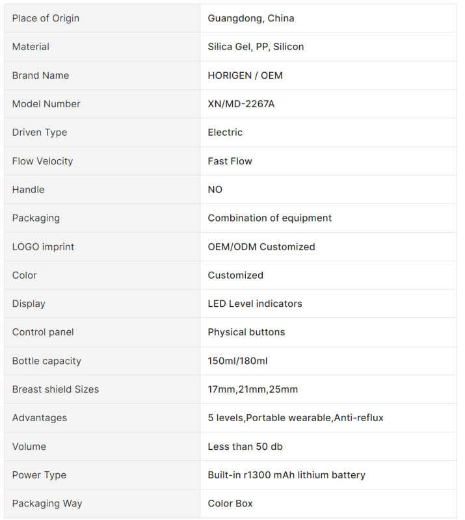Click the 'Handle' row label
This screenshot has height=520, width=465.
click(29, 190)
